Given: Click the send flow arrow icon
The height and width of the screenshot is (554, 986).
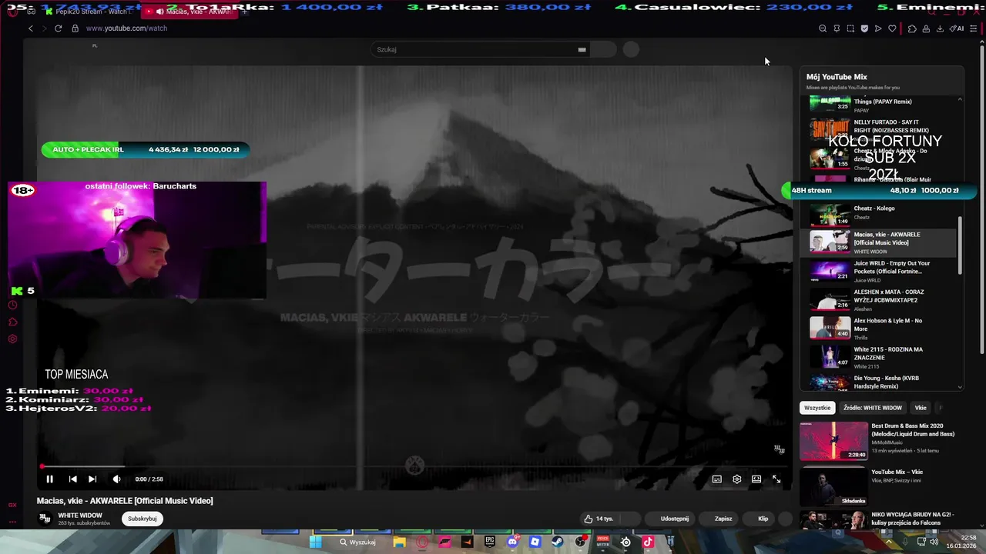Looking at the screenshot, I should 878,28.
